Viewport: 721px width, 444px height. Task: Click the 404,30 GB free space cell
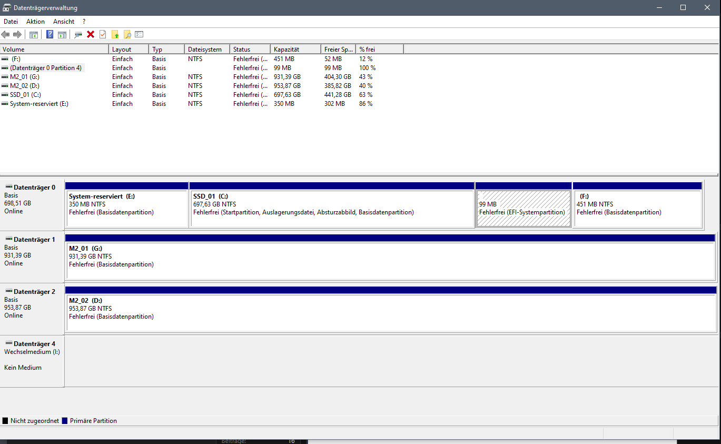[338, 77]
